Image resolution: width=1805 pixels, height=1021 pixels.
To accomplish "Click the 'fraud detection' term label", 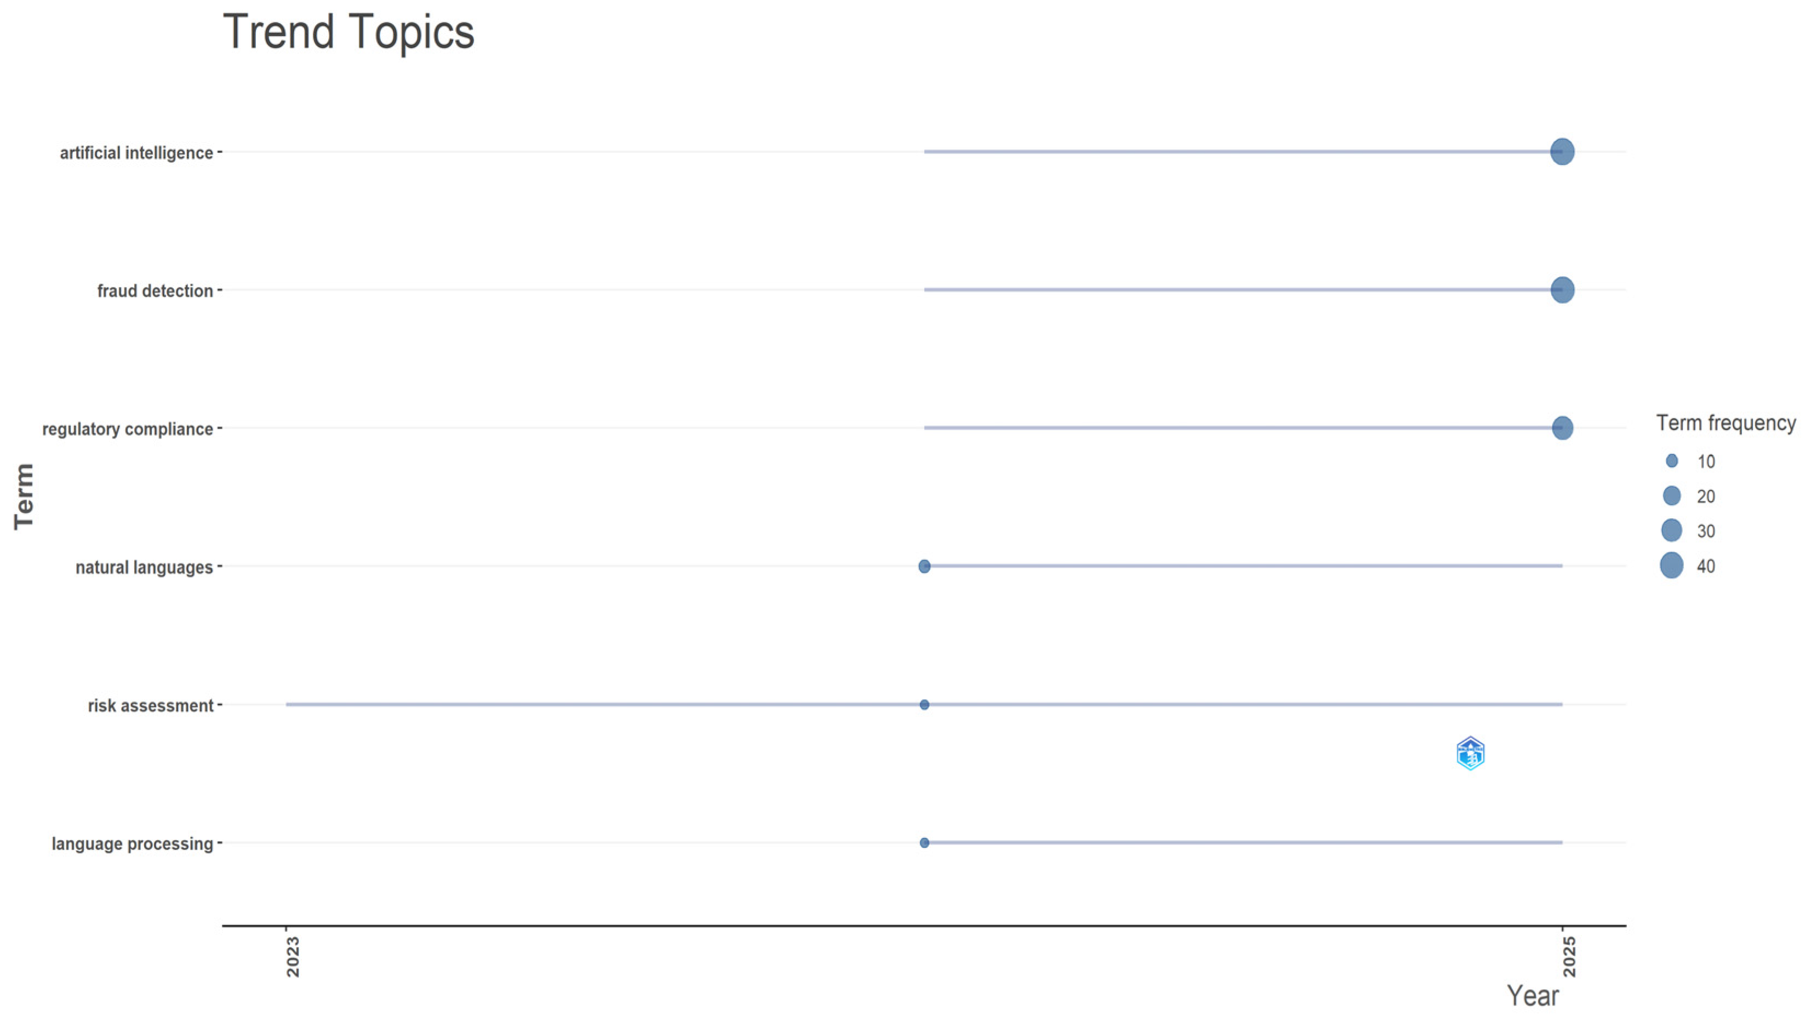I will coord(155,291).
